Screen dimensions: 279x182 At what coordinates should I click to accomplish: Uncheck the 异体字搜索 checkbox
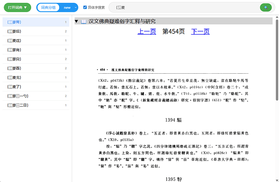coord(85,7)
